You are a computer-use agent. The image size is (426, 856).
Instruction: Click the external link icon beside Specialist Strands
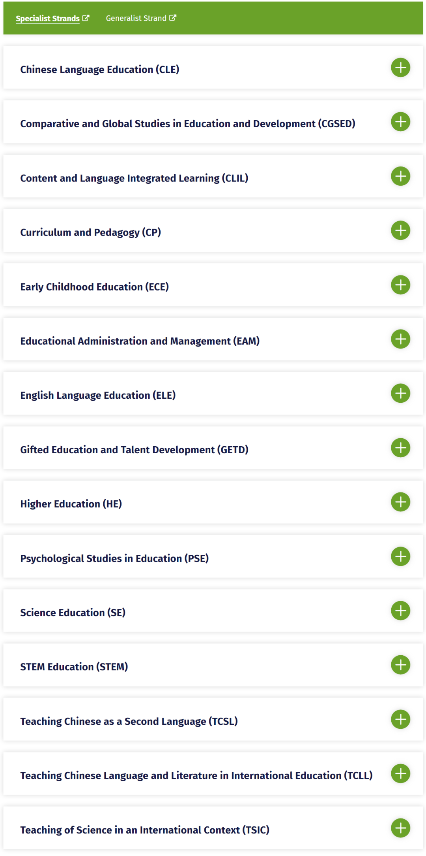pyautogui.click(x=86, y=18)
